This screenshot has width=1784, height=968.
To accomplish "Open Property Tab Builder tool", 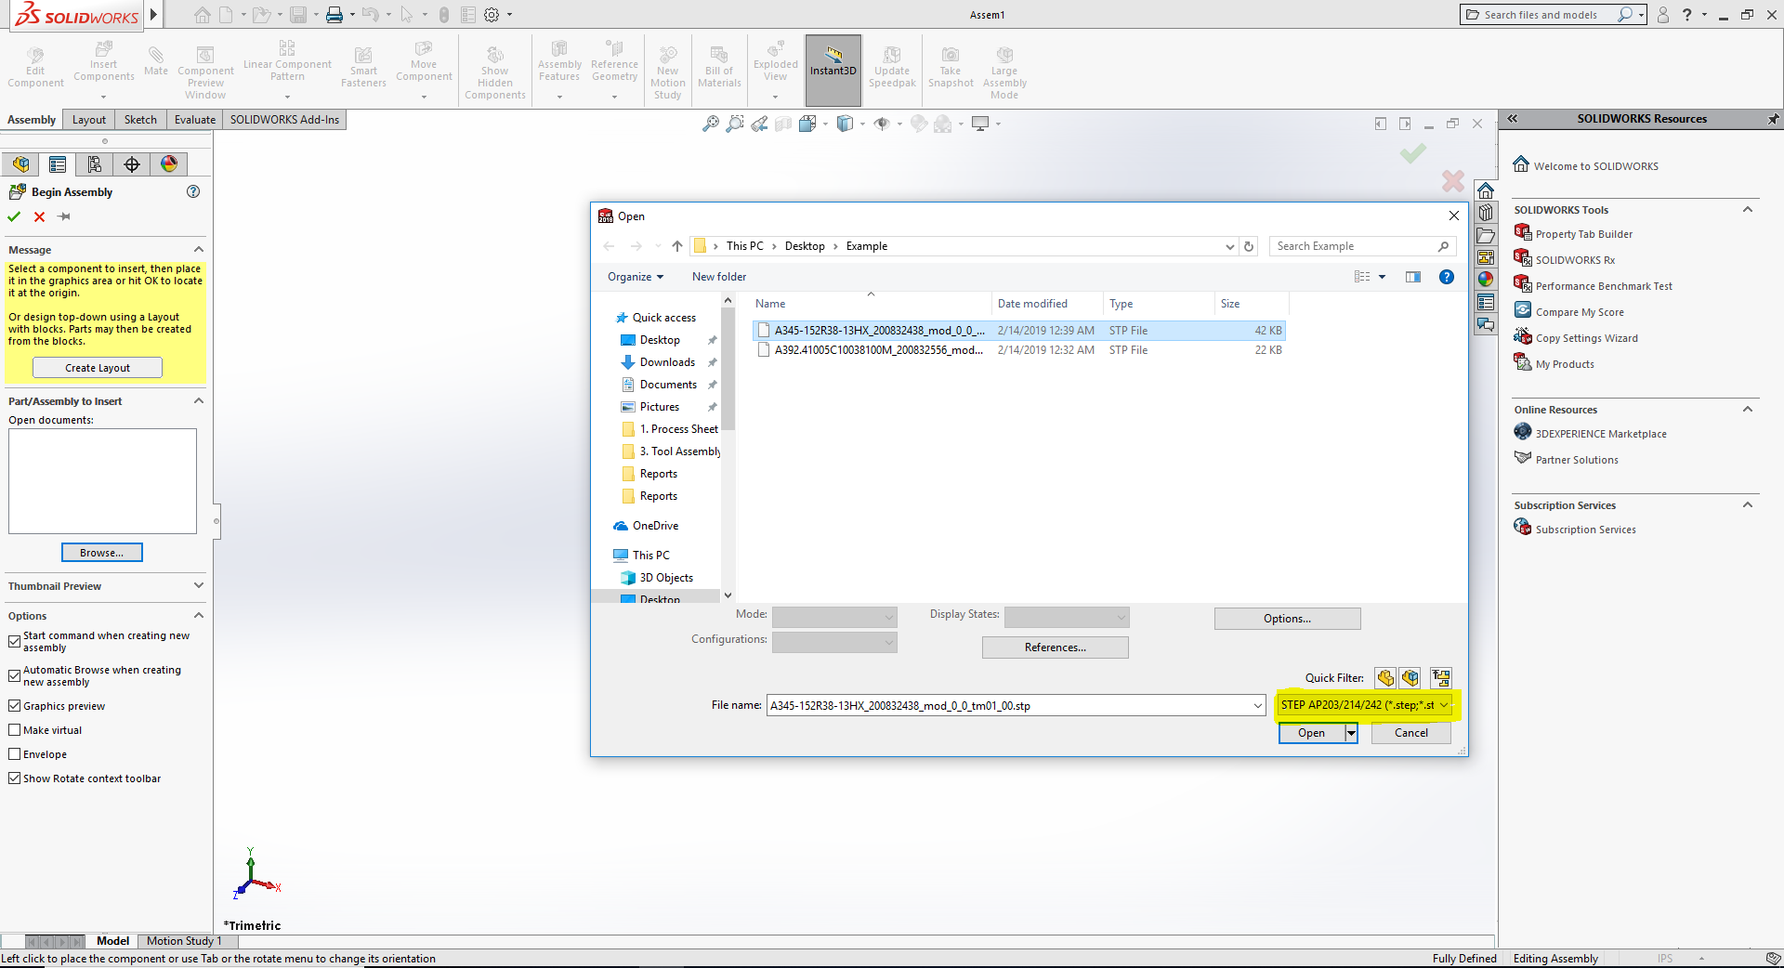I will (1583, 234).
